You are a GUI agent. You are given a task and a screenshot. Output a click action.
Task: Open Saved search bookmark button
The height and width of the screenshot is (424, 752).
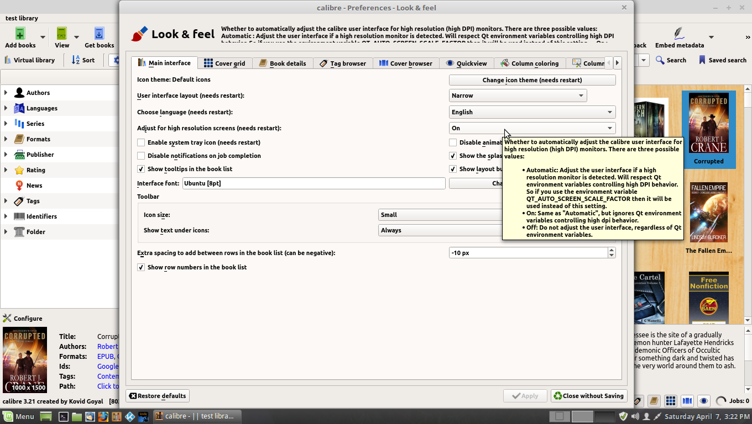click(x=722, y=60)
